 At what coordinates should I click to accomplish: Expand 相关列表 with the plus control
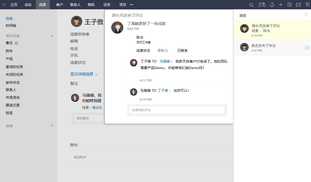click(x=51, y=35)
